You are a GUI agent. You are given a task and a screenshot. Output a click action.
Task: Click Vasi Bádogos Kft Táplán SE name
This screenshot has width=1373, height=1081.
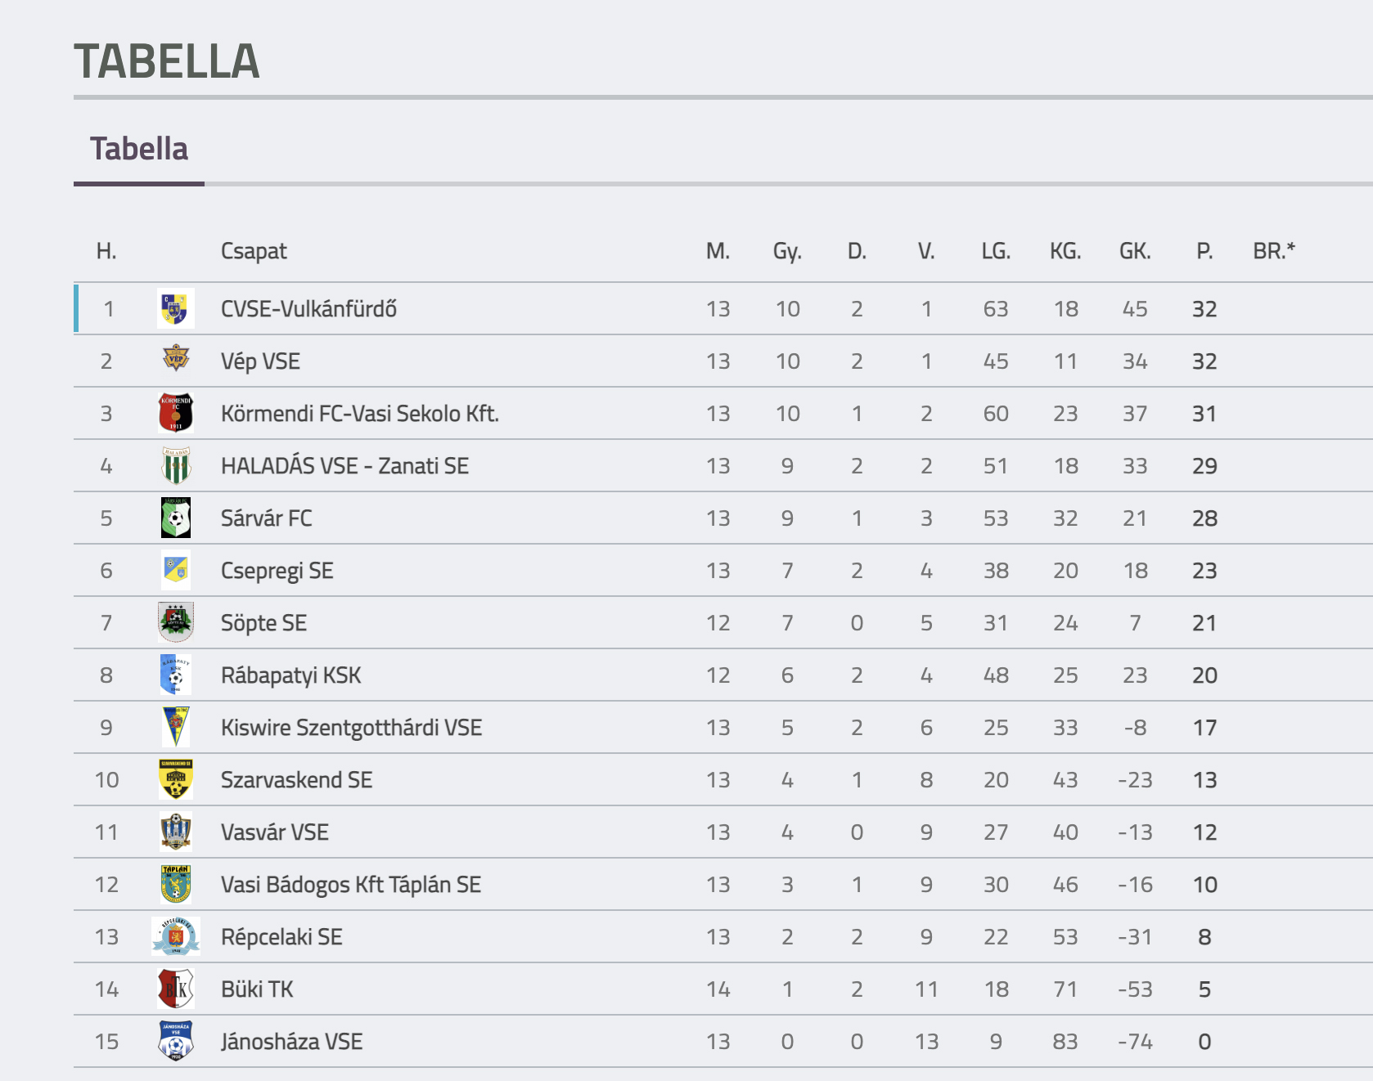click(351, 885)
